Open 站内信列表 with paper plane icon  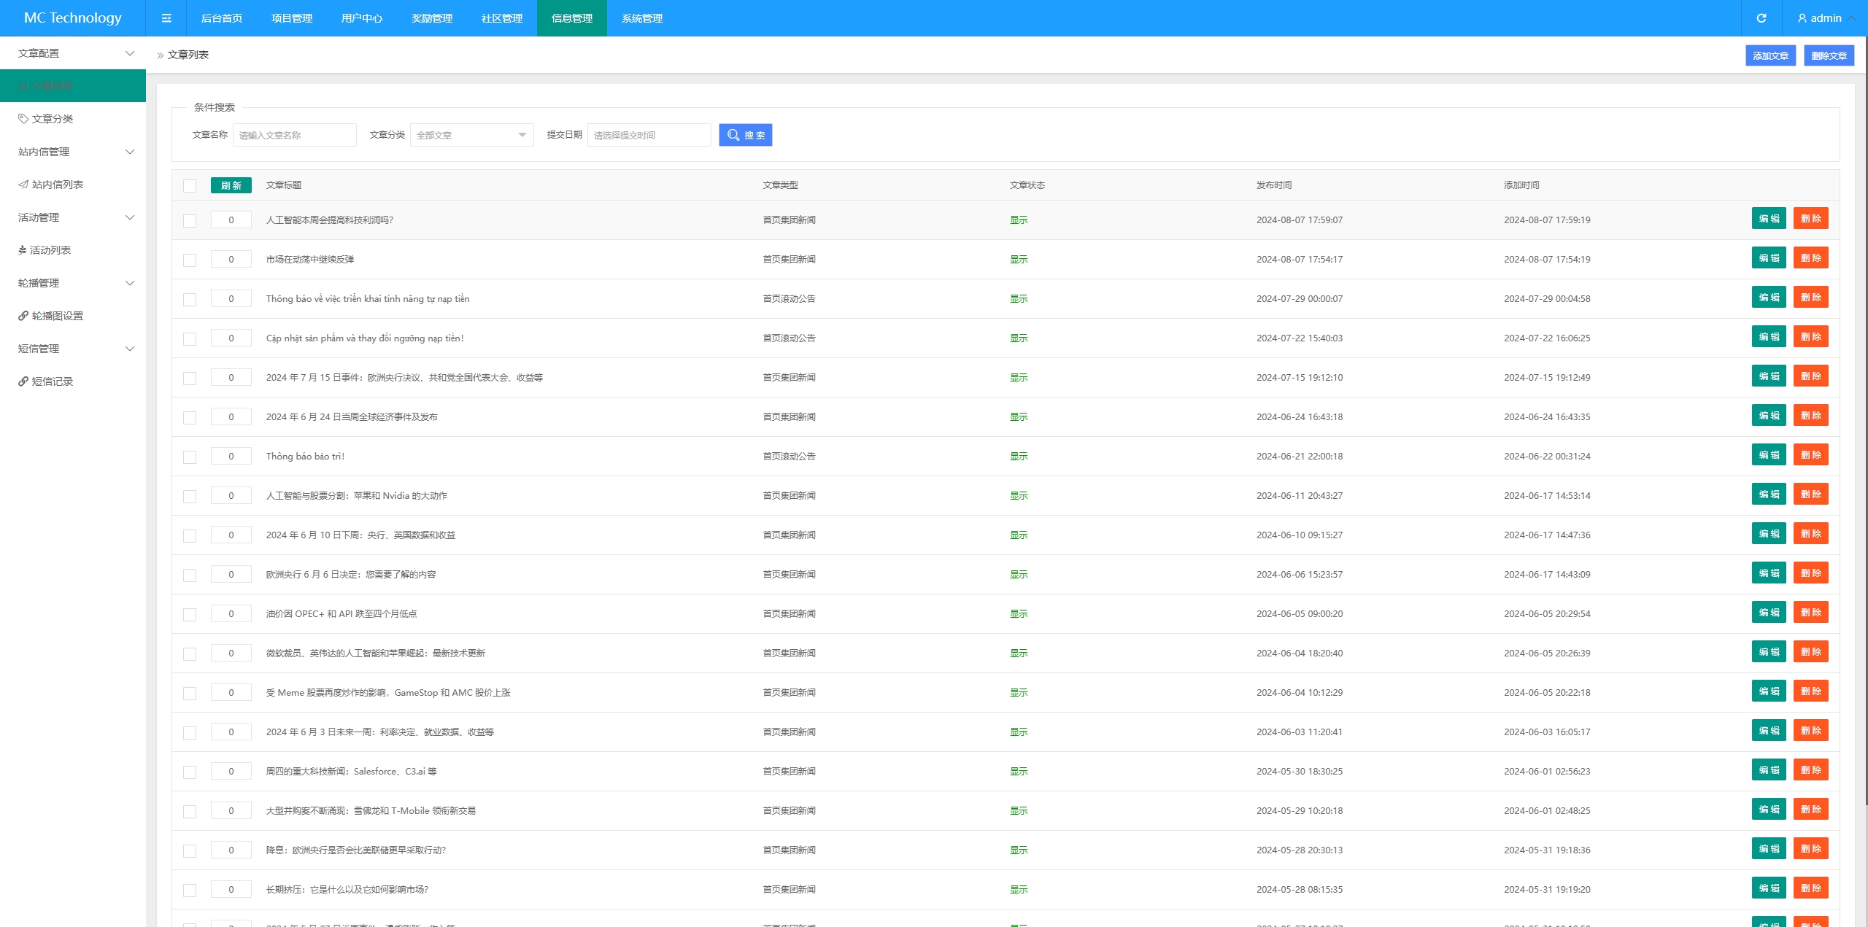pos(57,185)
